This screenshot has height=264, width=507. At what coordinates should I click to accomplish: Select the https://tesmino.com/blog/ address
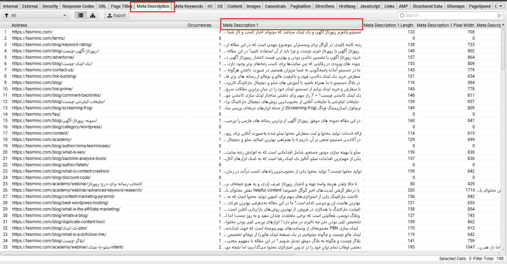(37, 82)
